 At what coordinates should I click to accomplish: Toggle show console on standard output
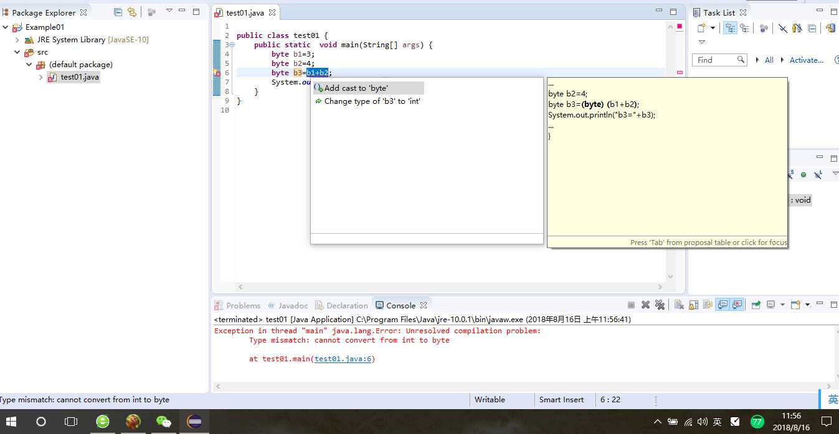tap(723, 305)
